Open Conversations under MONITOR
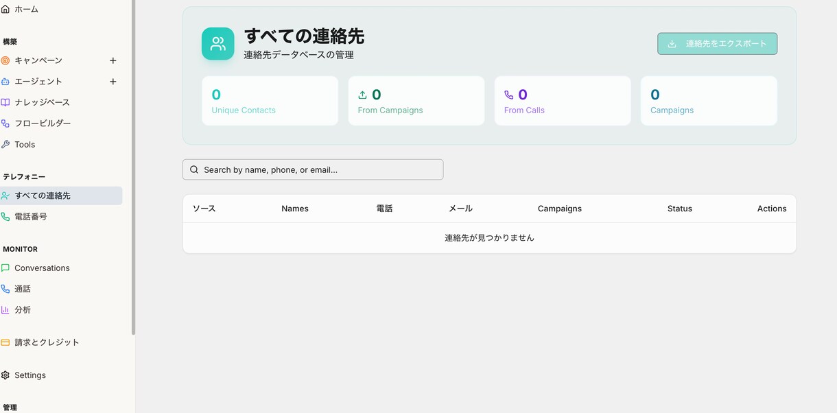837x413 pixels. pyautogui.click(x=42, y=268)
